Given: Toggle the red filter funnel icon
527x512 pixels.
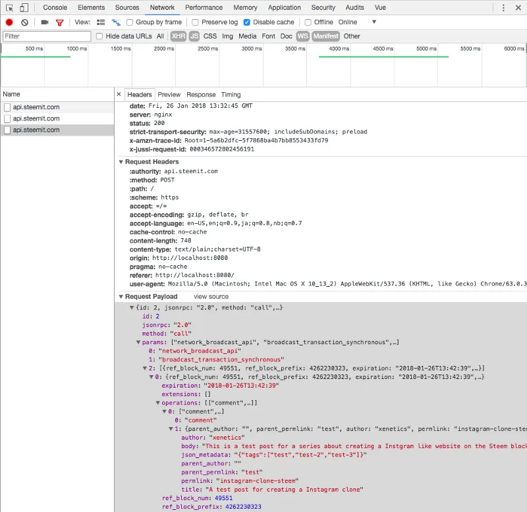Looking at the screenshot, I should (59, 22).
